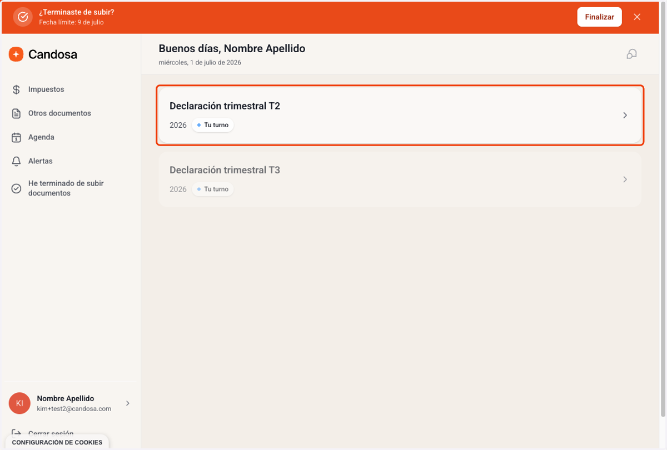The width and height of the screenshot is (667, 450).
Task: Click the document icon next to Otros documentos
Action: (17, 113)
